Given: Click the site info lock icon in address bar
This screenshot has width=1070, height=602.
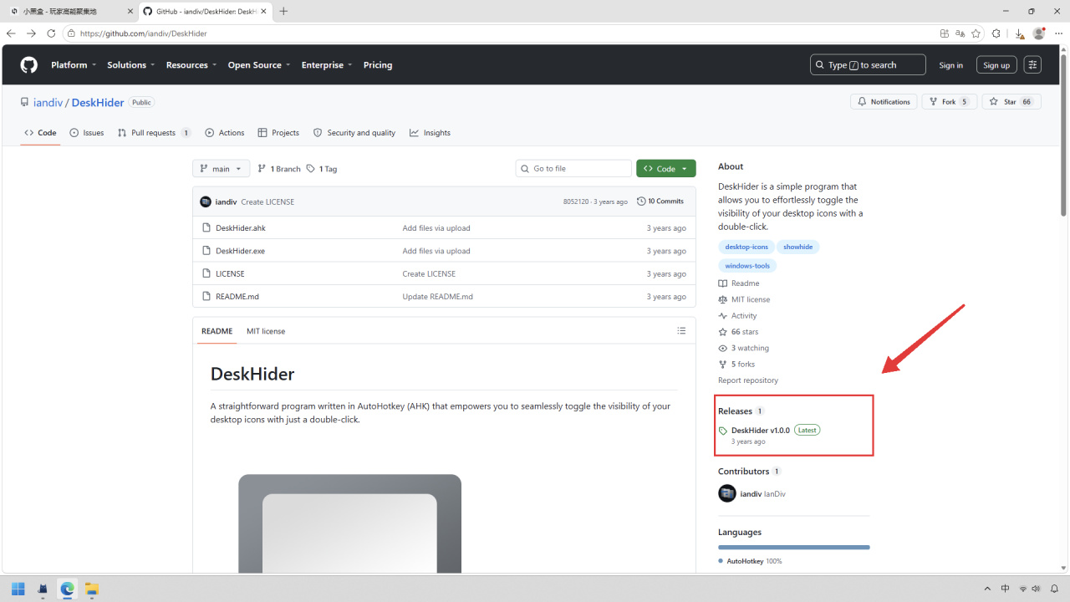Looking at the screenshot, I should [x=71, y=33].
